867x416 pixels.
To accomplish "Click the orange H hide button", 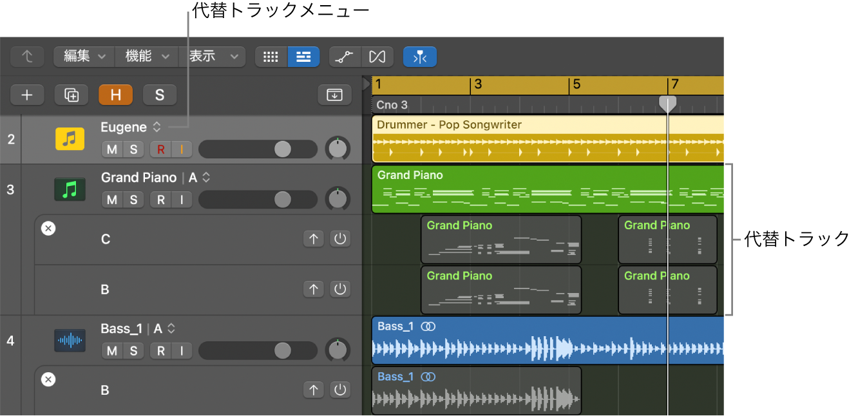I will tap(115, 95).
